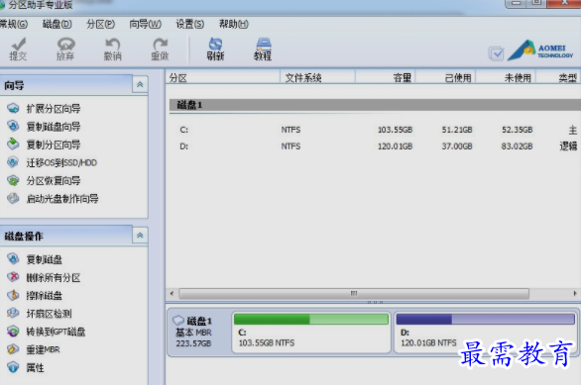Open 扩展分区向导 link

[x=54, y=109]
